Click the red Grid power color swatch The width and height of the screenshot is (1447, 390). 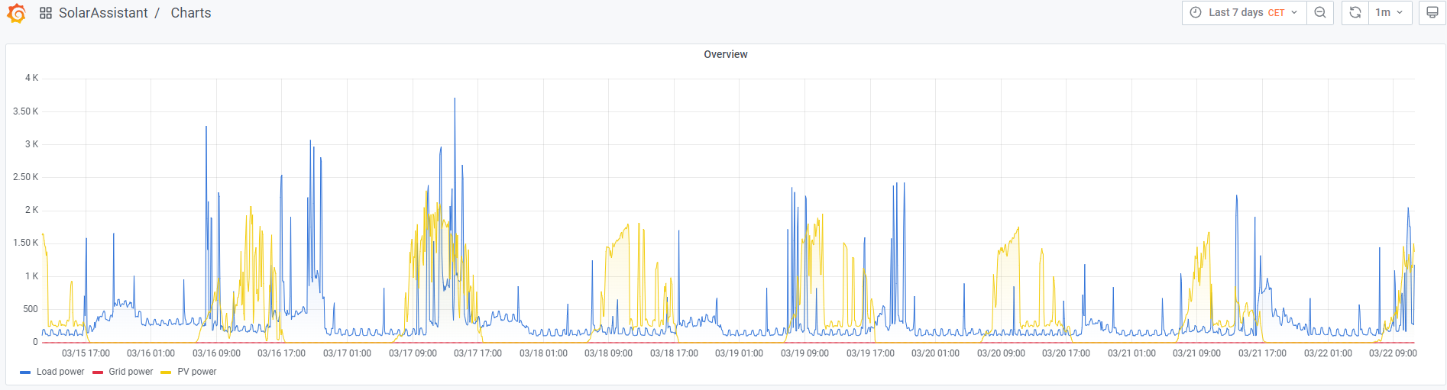pos(98,372)
